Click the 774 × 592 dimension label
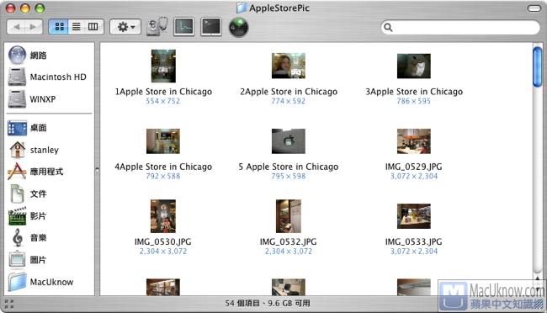Viewport: 547px width, 313px height. [x=289, y=101]
